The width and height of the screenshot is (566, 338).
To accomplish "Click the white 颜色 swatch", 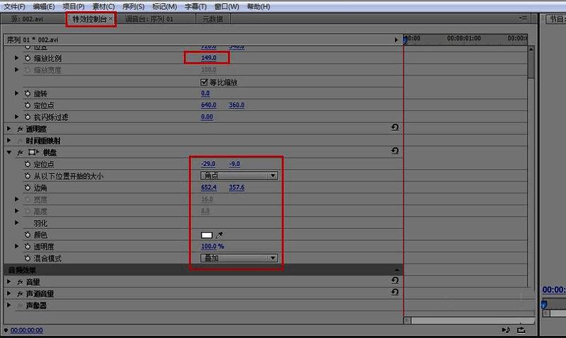I will (207, 235).
